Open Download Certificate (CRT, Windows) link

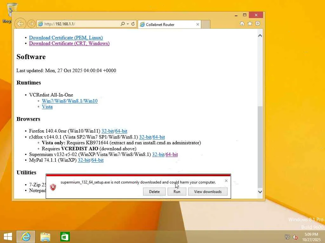tap(69, 43)
